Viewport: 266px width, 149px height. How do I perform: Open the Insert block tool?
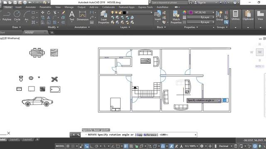coord(158,16)
